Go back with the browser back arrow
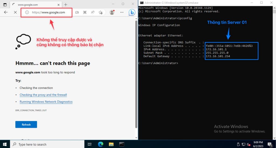Viewport: 276px width, 148px height. pos(6,12)
